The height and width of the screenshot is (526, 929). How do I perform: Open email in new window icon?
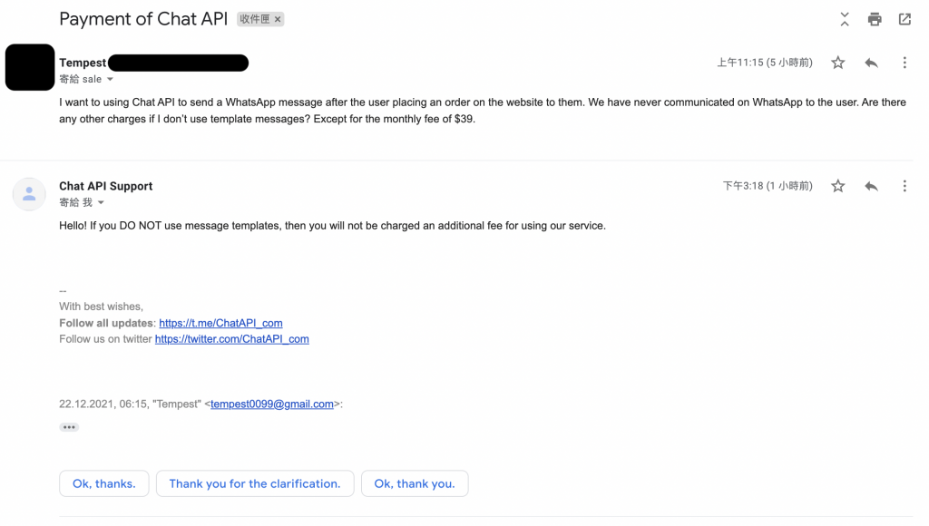pos(905,19)
